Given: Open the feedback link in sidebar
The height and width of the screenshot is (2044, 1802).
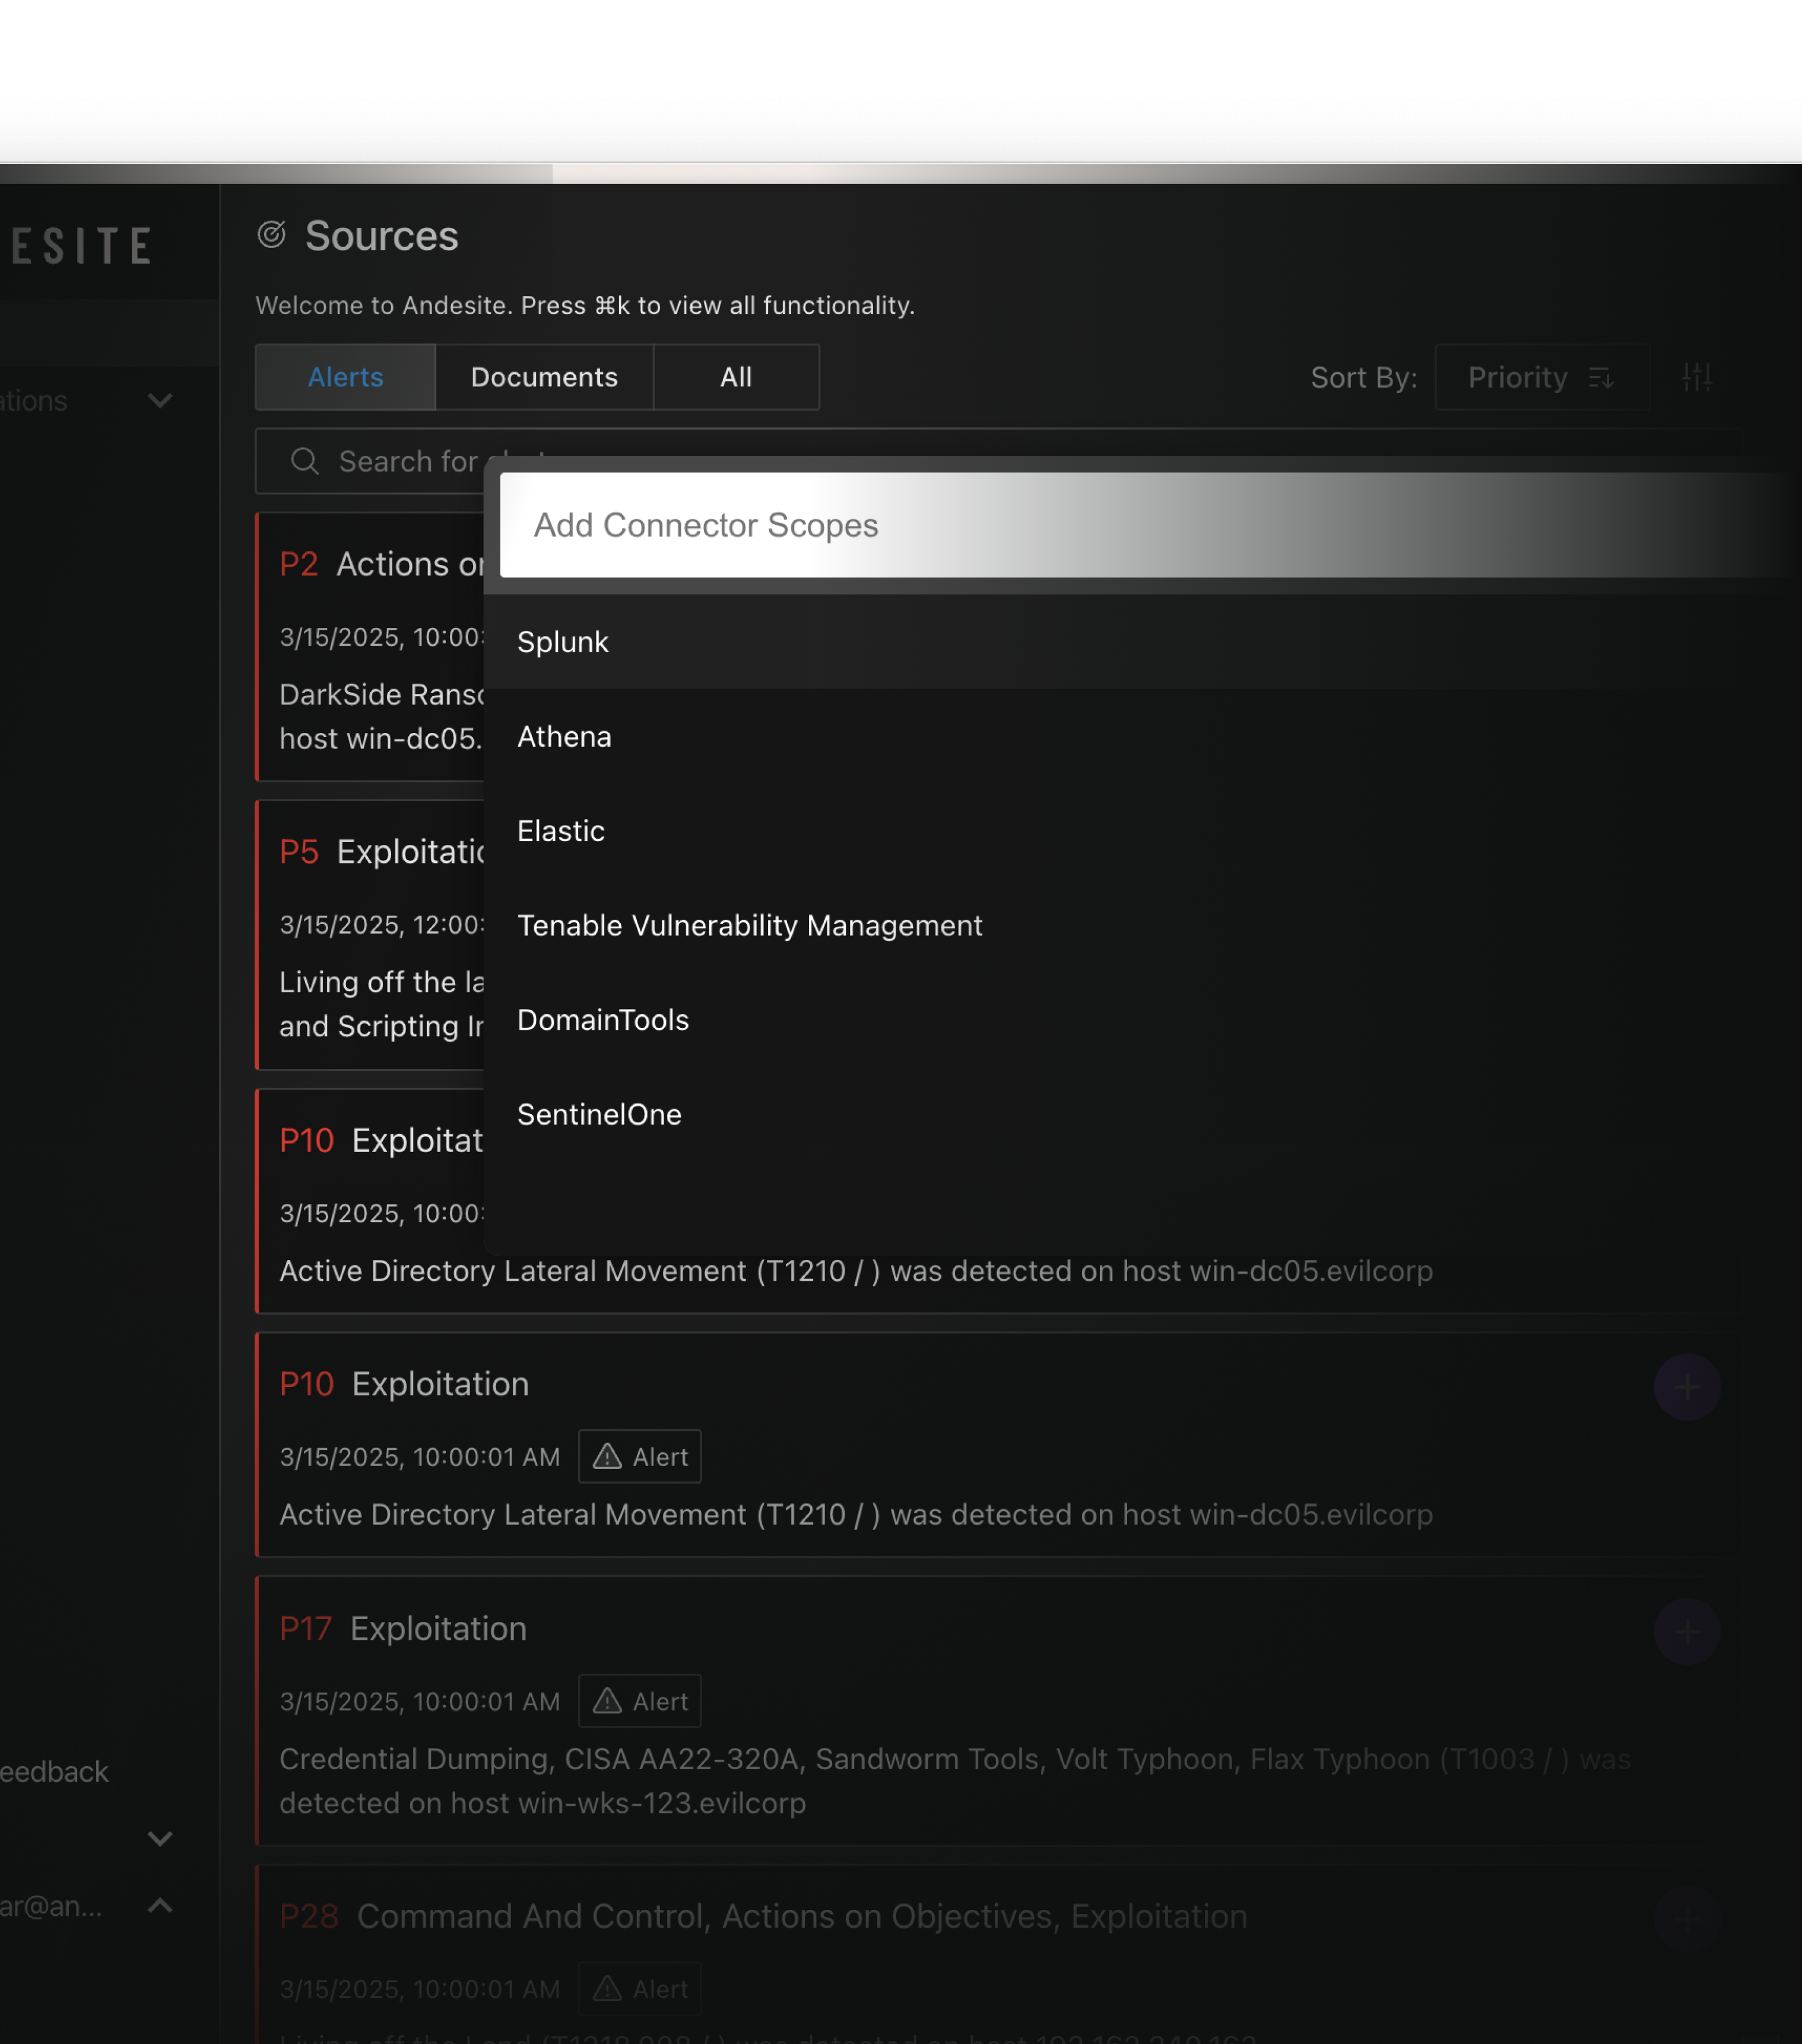Looking at the screenshot, I should coord(54,1771).
